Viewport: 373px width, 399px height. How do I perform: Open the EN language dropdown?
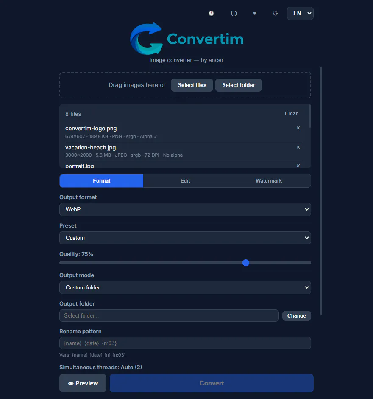click(300, 13)
